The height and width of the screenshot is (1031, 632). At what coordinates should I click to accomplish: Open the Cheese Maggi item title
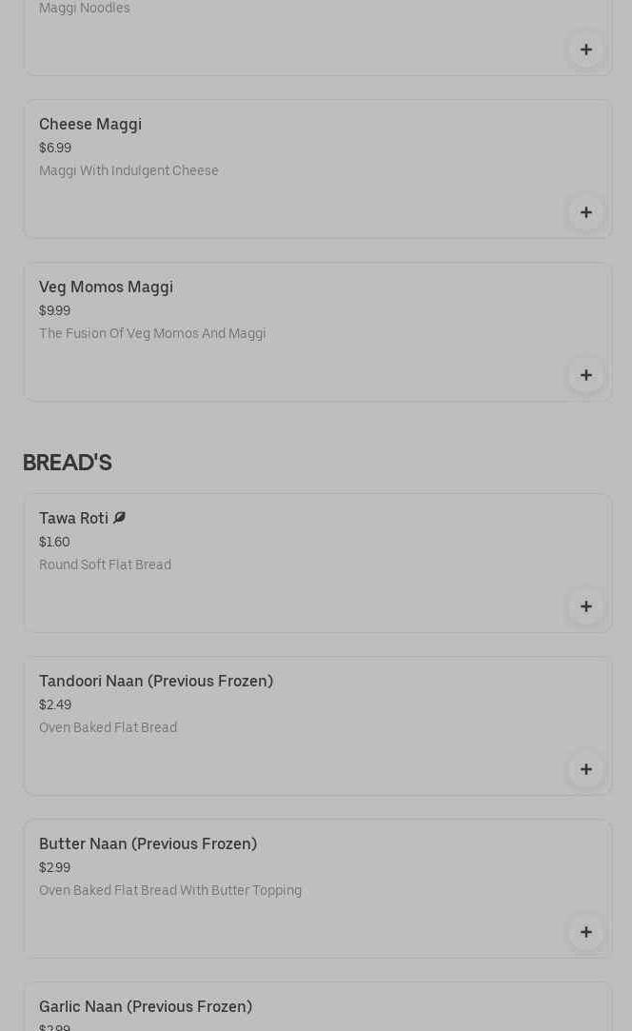(90, 125)
